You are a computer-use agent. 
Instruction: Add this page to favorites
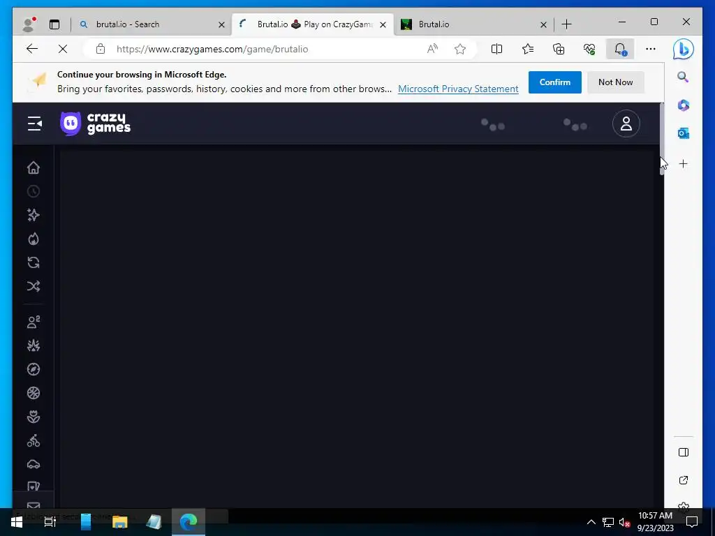460,49
